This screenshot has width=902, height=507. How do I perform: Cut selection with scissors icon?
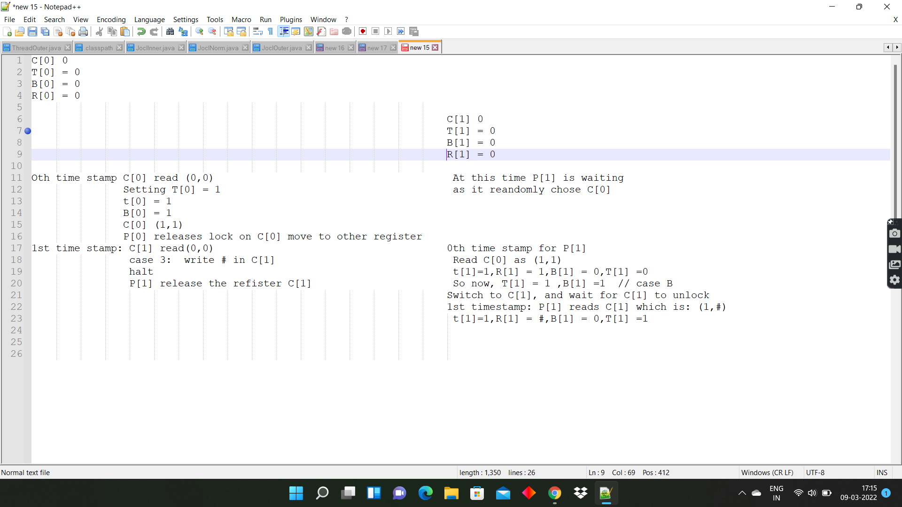click(99, 31)
